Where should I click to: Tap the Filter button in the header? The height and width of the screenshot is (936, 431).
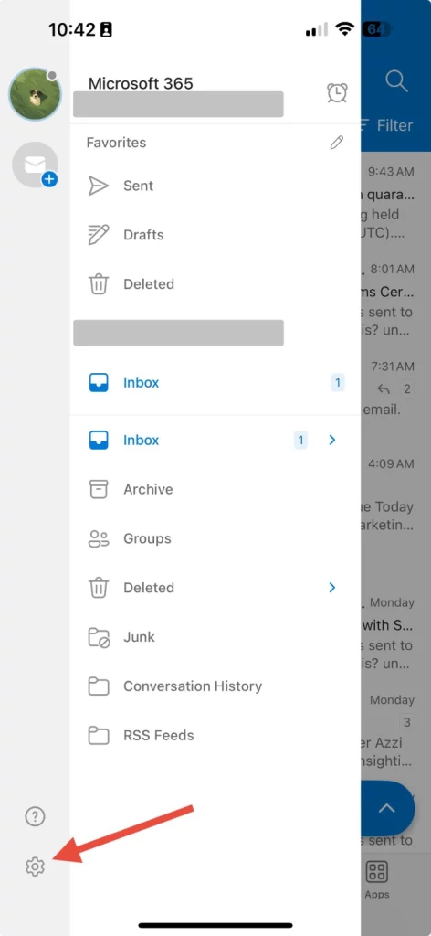387,125
